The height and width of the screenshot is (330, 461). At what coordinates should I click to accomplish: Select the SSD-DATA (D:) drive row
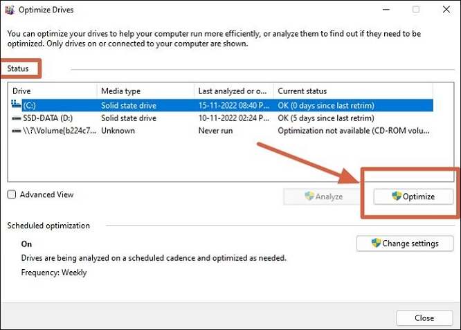coord(222,118)
